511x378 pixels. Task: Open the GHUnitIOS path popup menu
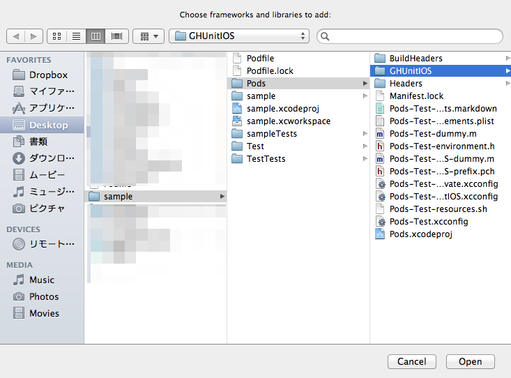[239, 36]
